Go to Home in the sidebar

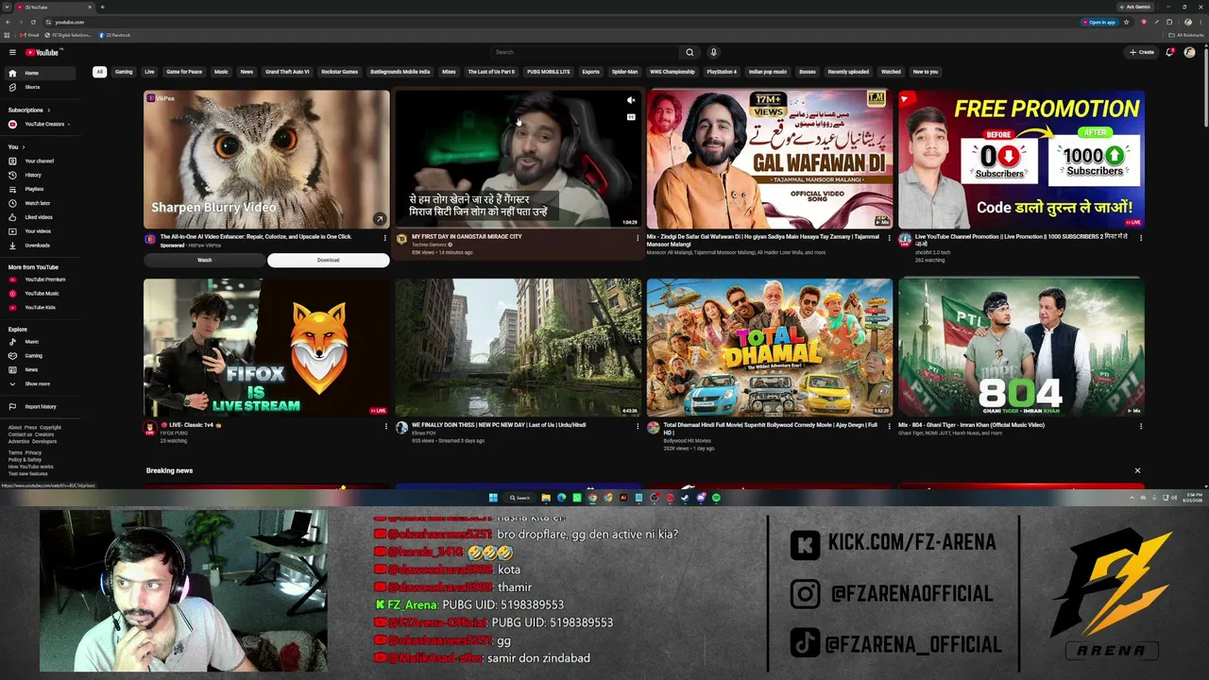point(40,73)
